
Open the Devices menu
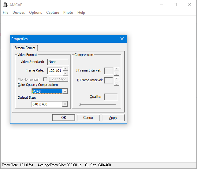click(19, 13)
